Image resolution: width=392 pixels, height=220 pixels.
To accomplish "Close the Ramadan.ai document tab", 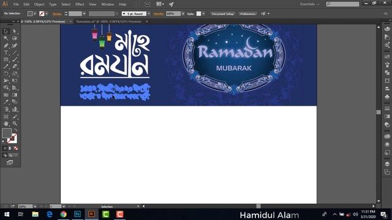I will [x=147, y=22].
